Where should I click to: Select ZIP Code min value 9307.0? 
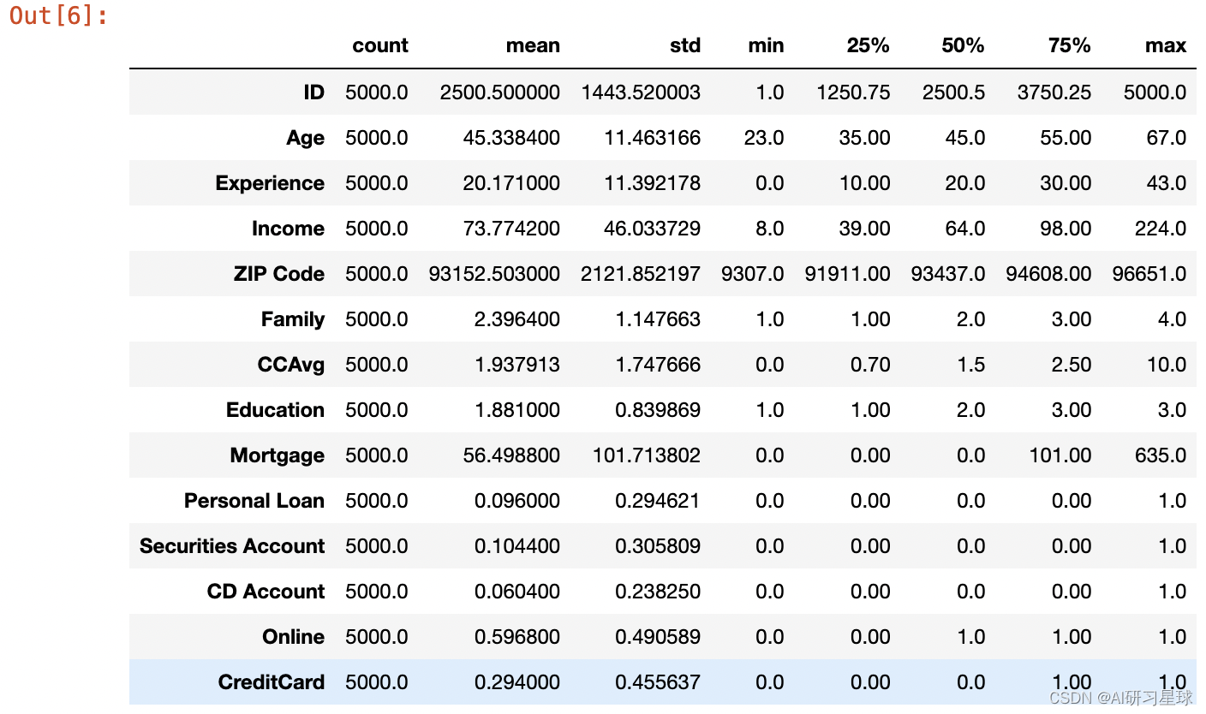pos(751,274)
